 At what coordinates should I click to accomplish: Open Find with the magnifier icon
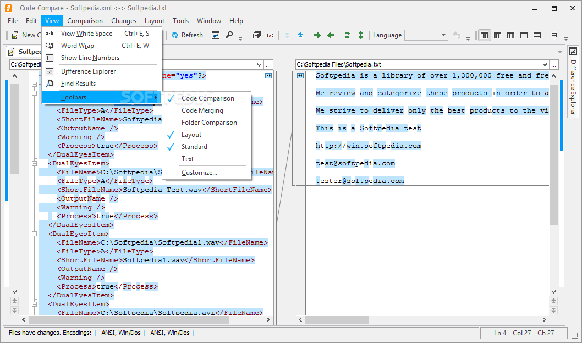click(x=229, y=35)
